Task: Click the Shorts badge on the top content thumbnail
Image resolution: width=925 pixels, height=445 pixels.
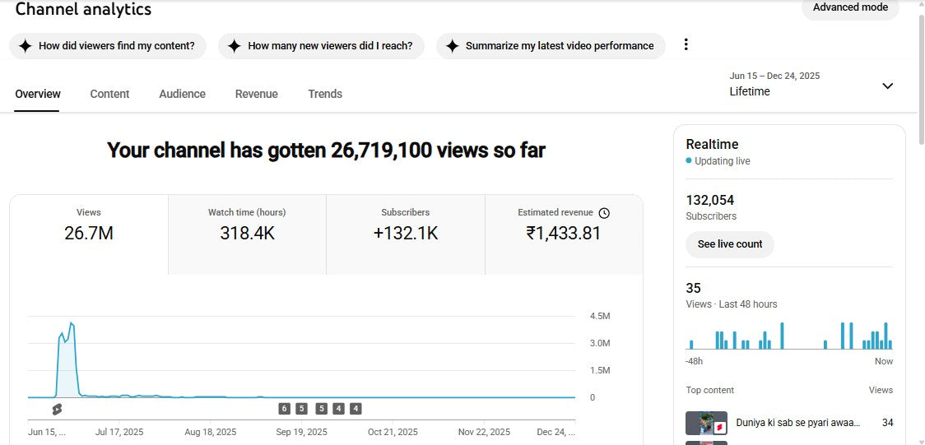Action: pos(718,428)
